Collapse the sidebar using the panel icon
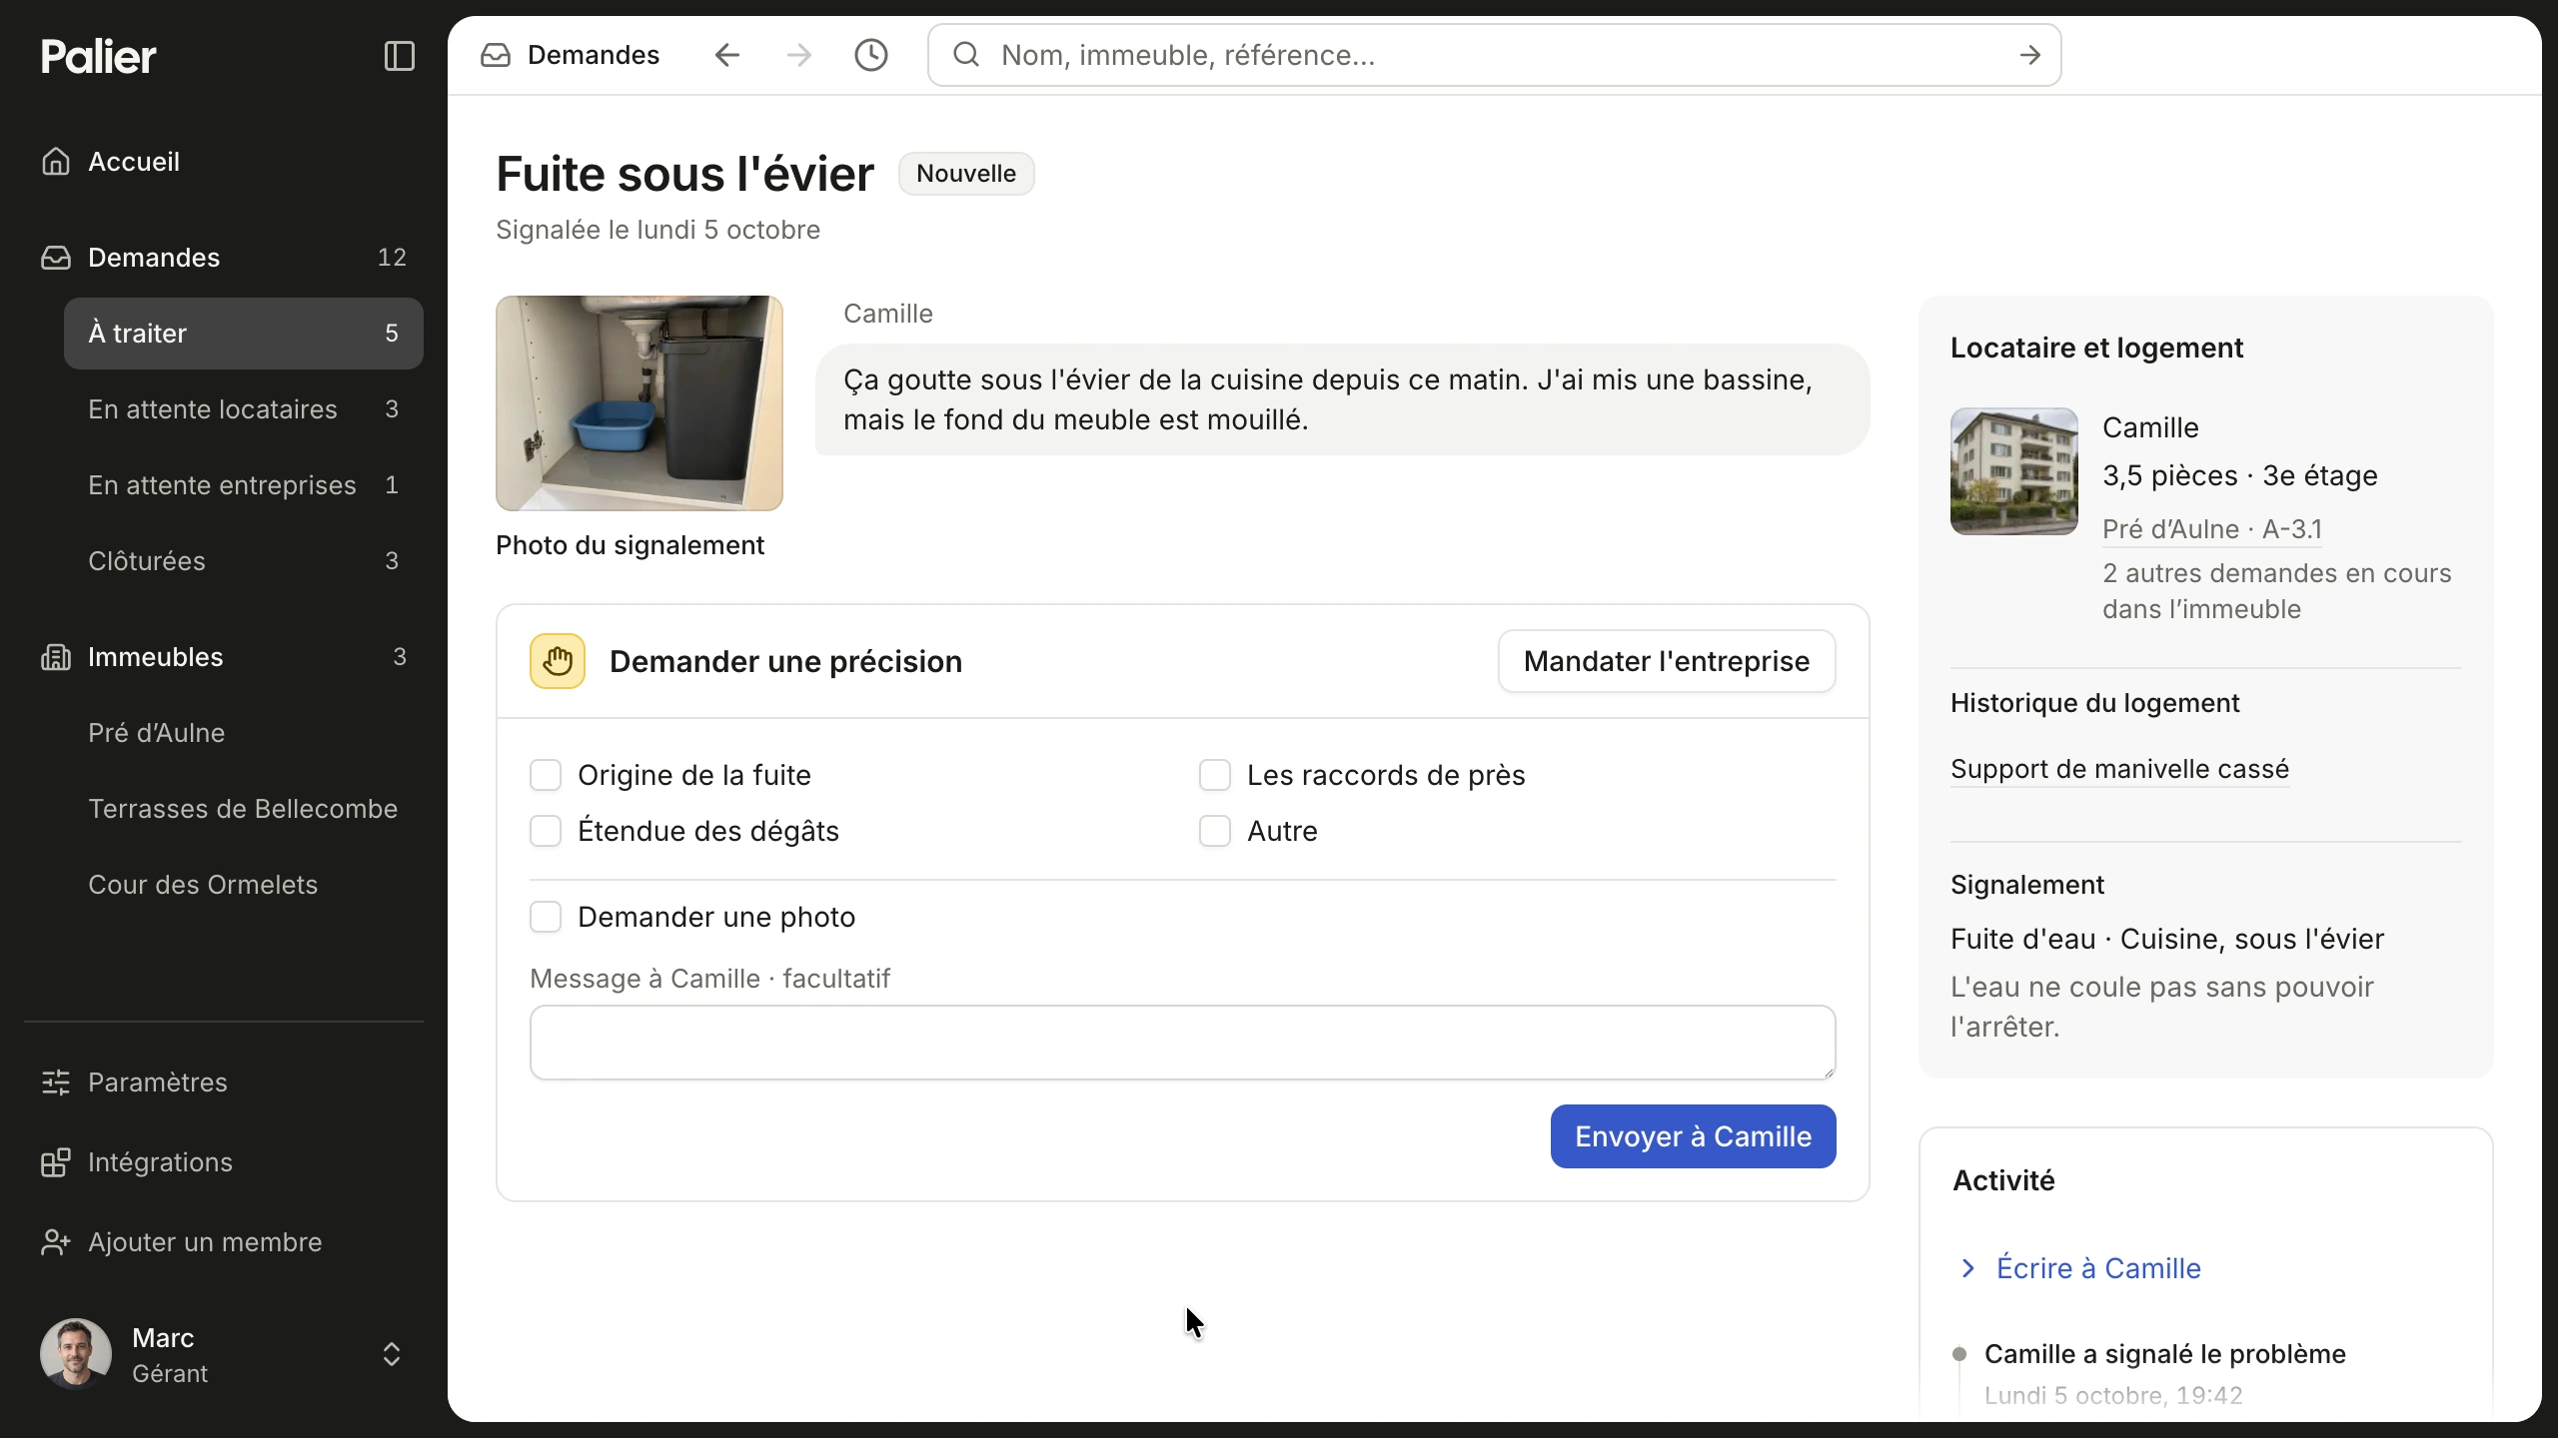Image resolution: width=2558 pixels, height=1438 pixels. coord(399,56)
